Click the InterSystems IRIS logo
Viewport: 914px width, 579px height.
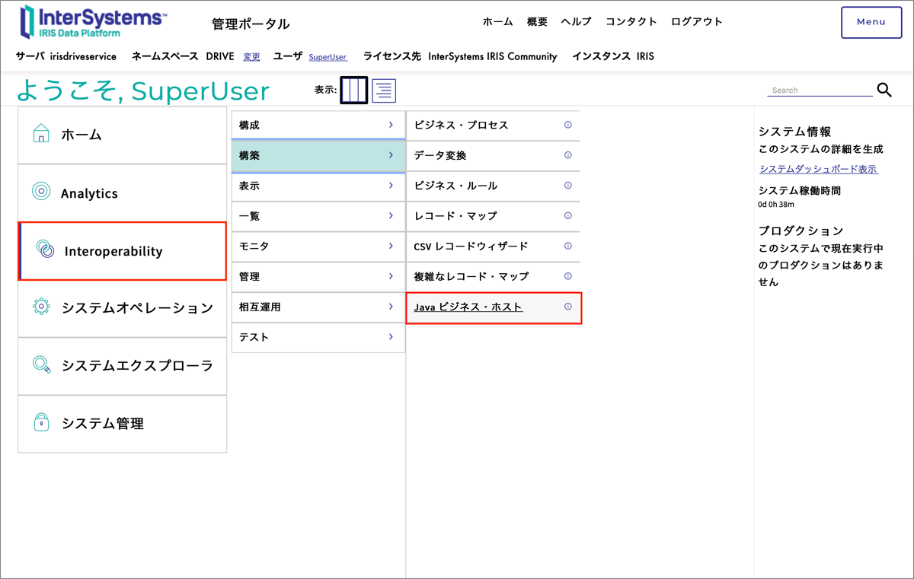pyautogui.click(x=94, y=22)
